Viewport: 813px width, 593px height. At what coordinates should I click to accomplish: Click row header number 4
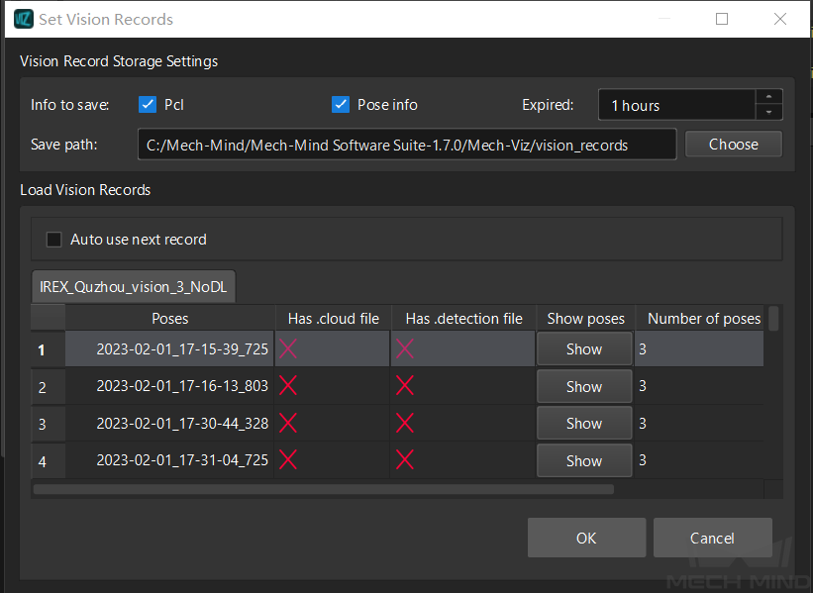pos(48,461)
